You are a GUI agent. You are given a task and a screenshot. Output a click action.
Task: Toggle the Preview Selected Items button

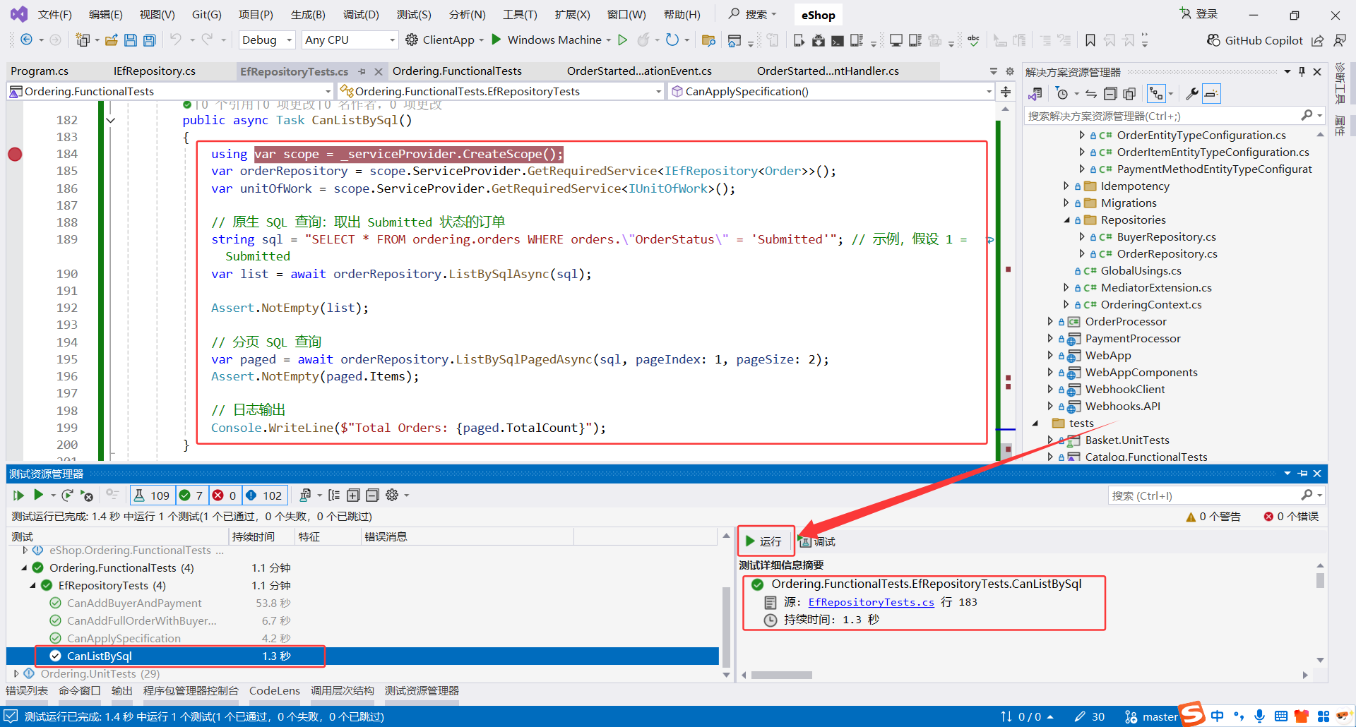click(1211, 94)
